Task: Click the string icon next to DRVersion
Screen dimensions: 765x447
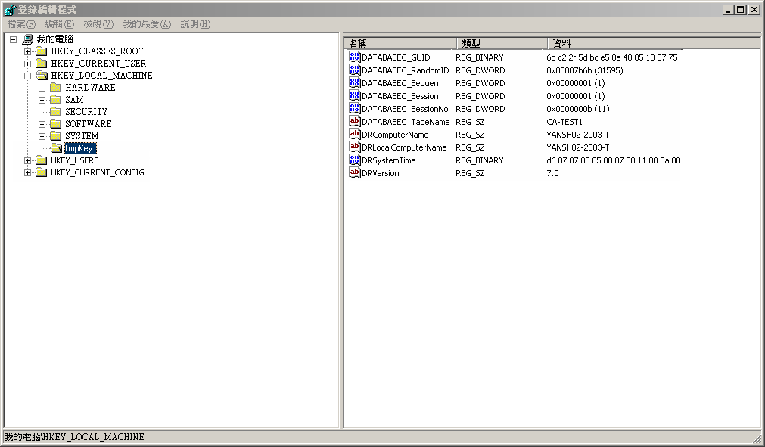Action: (x=354, y=173)
